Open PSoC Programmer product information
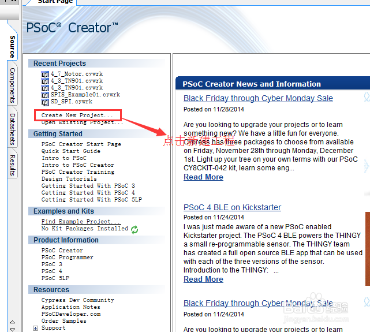This screenshot has width=370, height=332. (68, 258)
